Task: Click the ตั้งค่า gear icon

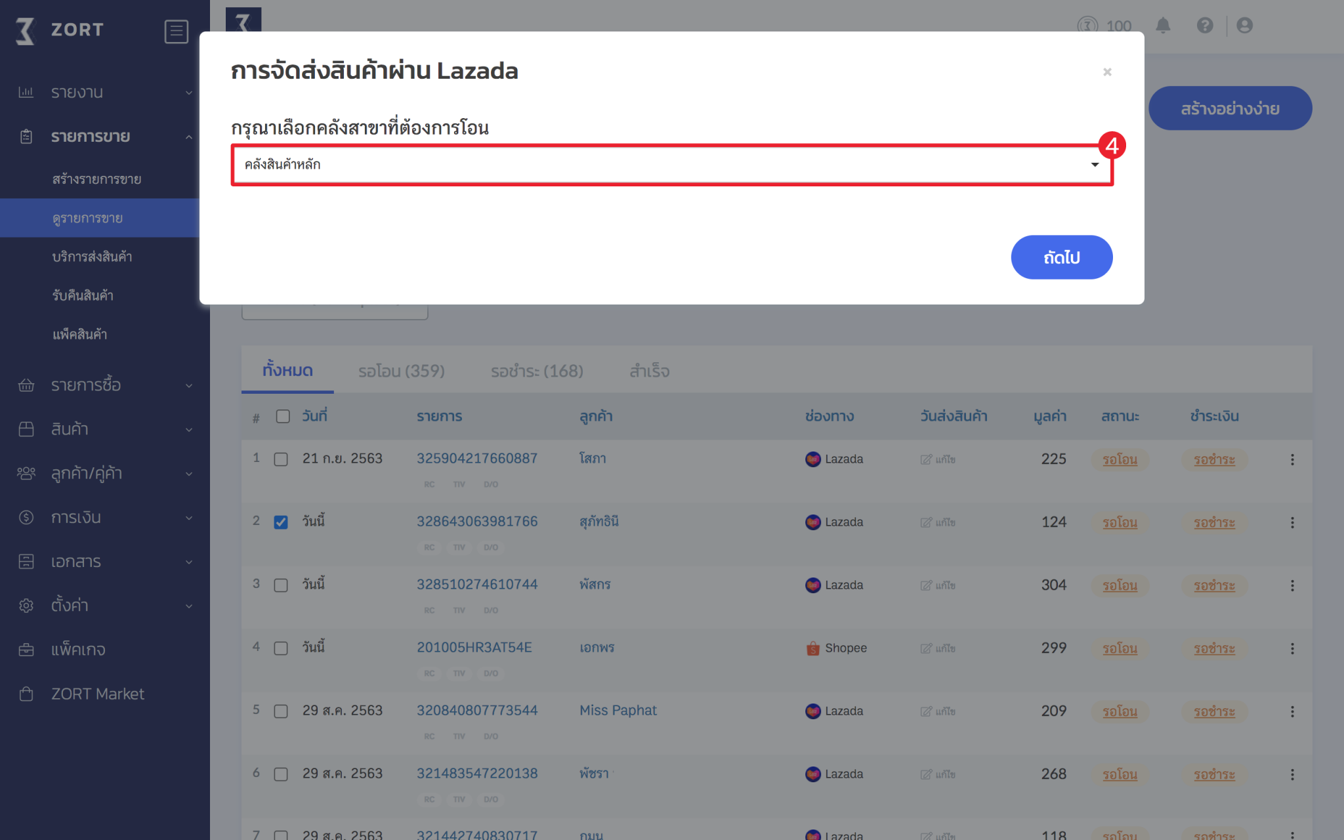Action: click(x=26, y=605)
